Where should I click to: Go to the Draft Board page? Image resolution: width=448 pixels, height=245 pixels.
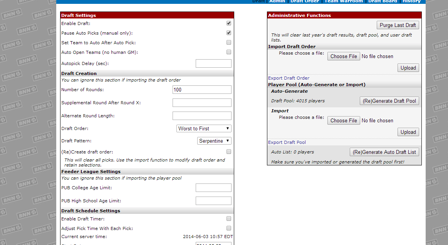click(x=383, y=1)
